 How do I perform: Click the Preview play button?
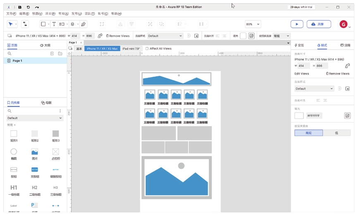coord(296,24)
